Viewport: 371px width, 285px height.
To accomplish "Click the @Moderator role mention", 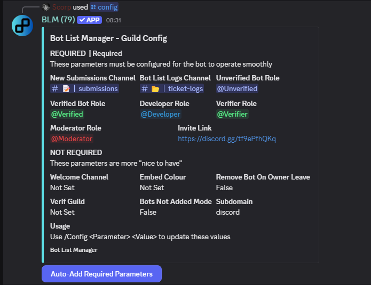I will click(72, 139).
